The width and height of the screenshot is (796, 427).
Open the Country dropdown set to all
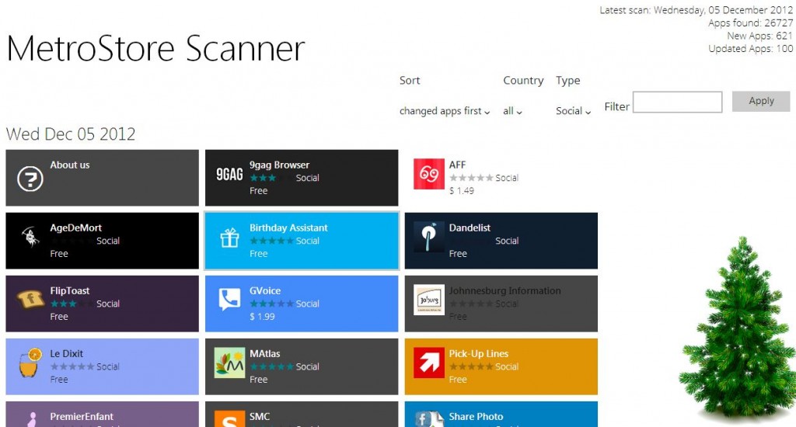pyautogui.click(x=512, y=111)
